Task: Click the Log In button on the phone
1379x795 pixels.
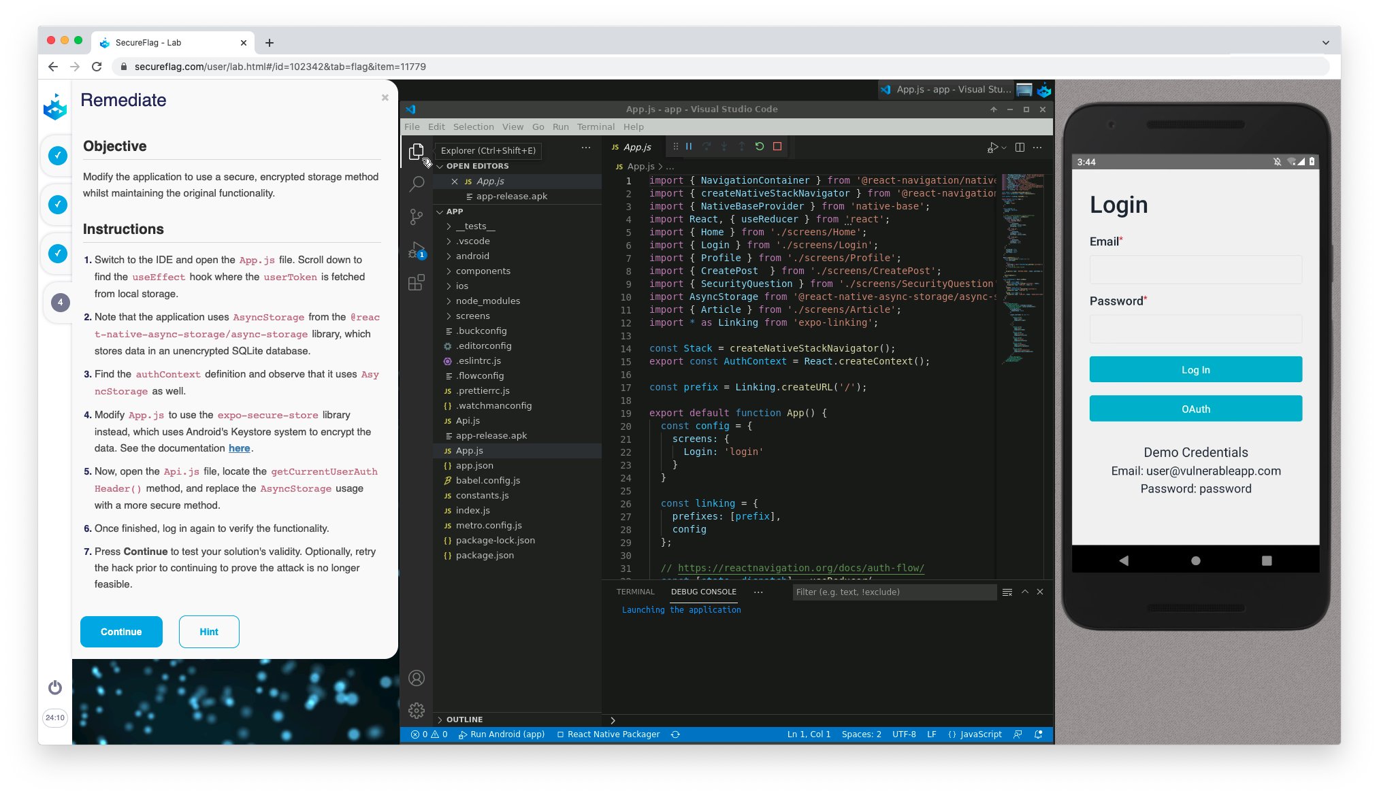Action: tap(1195, 370)
